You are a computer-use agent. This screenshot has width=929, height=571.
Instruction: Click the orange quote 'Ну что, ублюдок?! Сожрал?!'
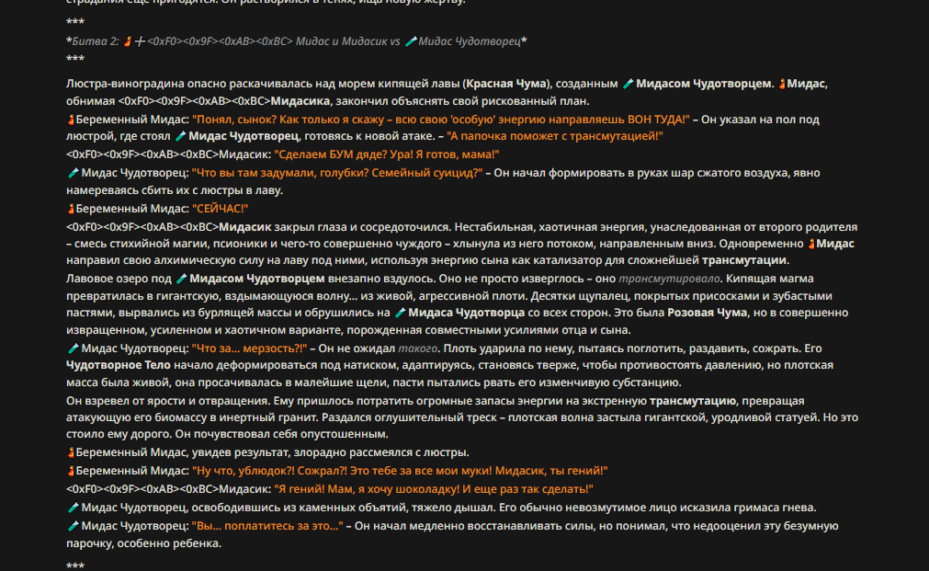click(269, 471)
